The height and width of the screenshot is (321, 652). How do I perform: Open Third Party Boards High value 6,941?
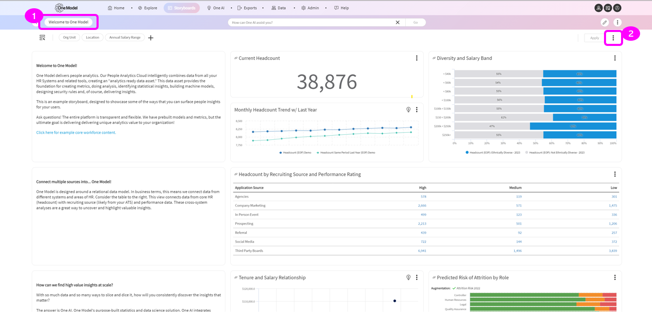coord(422,251)
